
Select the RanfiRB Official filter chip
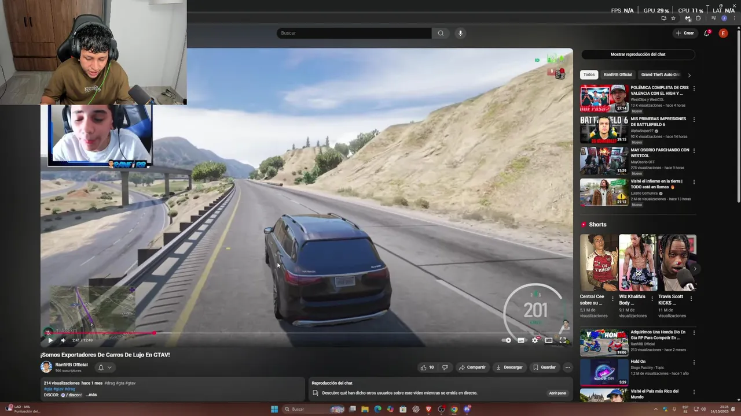point(618,75)
